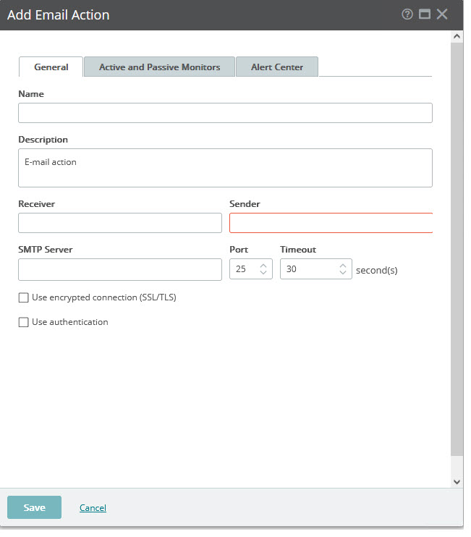Increase the Port value with up arrow
The height and width of the screenshot is (537, 471).
point(263,266)
